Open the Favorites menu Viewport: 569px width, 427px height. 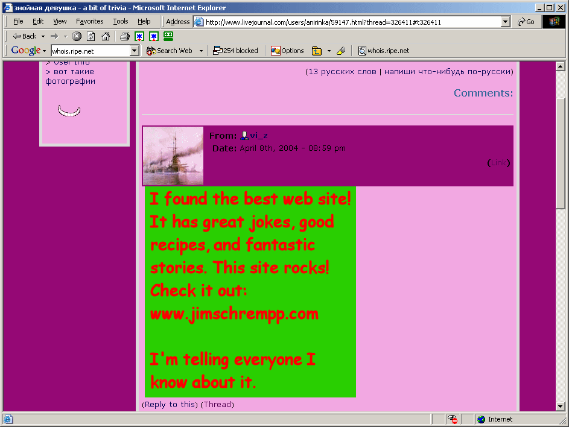pyautogui.click(x=90, y=21)
